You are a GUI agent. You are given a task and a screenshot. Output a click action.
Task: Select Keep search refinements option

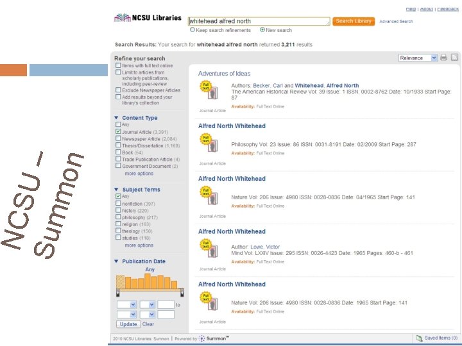click(x=193, y=29)
